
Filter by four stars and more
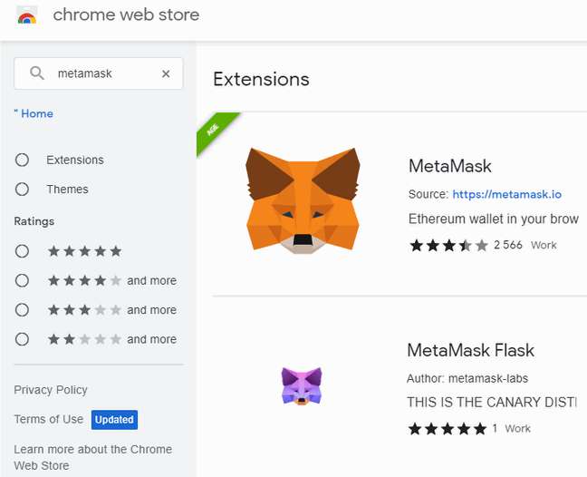[x=23, y=281]
